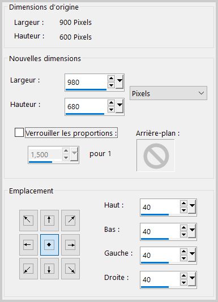Click the Arrière-plan color swatch
The width and height of the screenshot is (218, 302).
[156, 155]
